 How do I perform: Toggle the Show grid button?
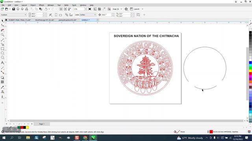pos(100,9)
